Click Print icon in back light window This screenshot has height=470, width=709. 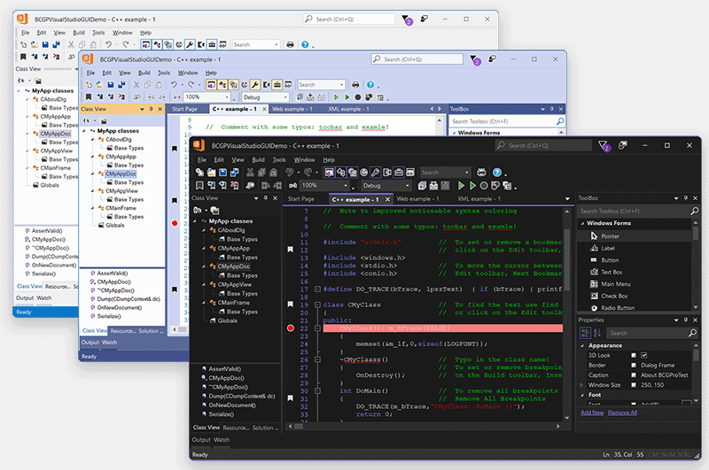coord(291,44)
